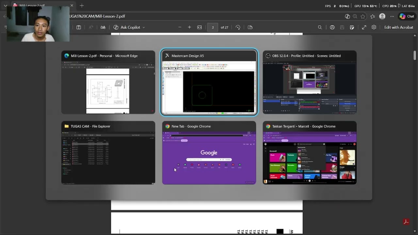This screenshot has height=235, width=418.
Task: Click the address bar zoom magnifier
Action: (355, 16)
